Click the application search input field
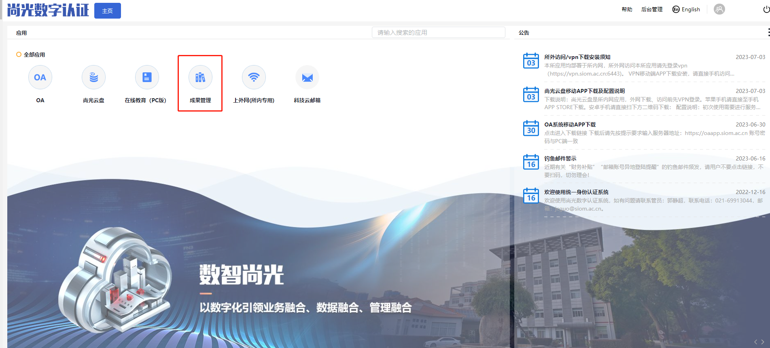The height and width of the screenshot is (348, 770). coord(438,33)
